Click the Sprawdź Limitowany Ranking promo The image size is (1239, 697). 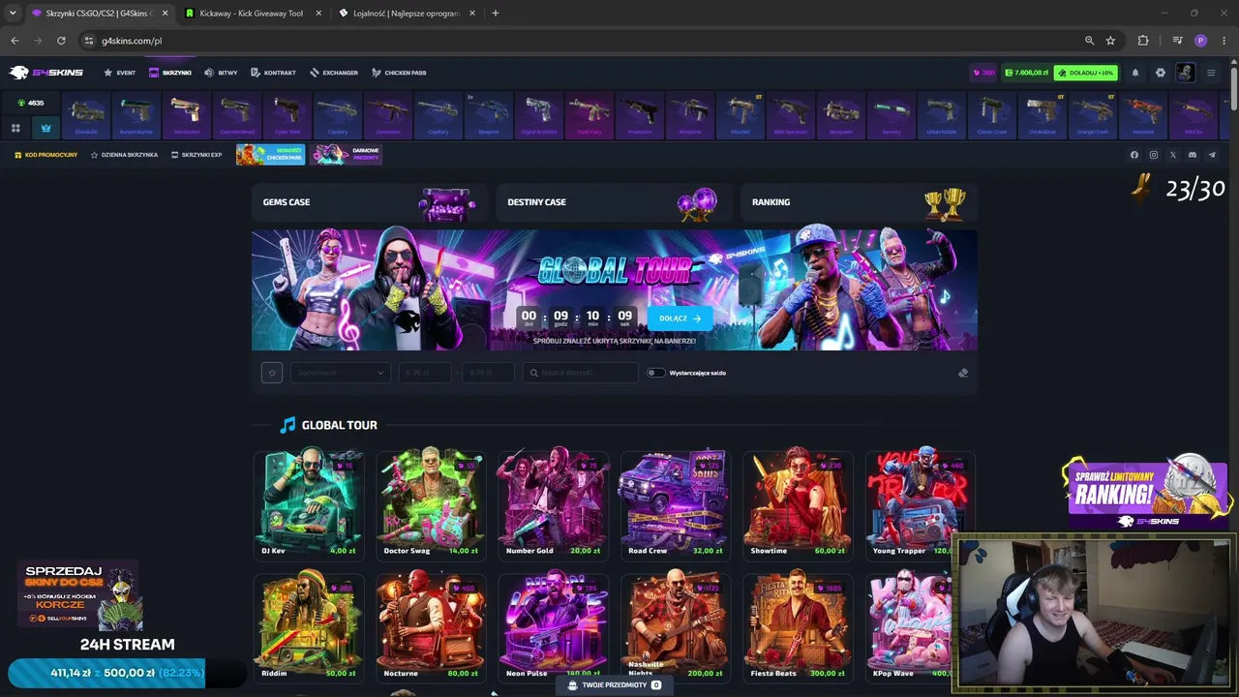tap(1146, 491)
